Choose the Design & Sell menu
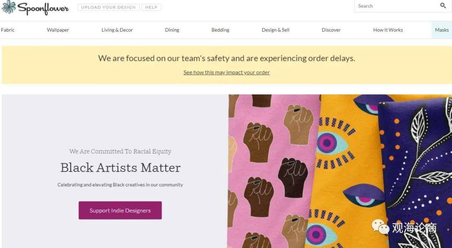452x248 pixels. [x=275, y=30]
